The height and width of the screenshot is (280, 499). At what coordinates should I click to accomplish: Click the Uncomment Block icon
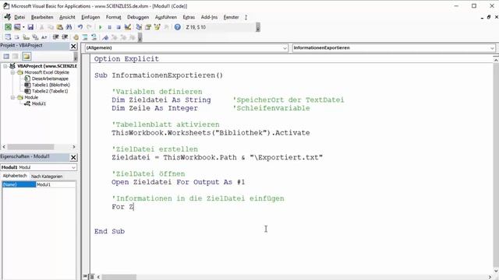coord(94,37)
